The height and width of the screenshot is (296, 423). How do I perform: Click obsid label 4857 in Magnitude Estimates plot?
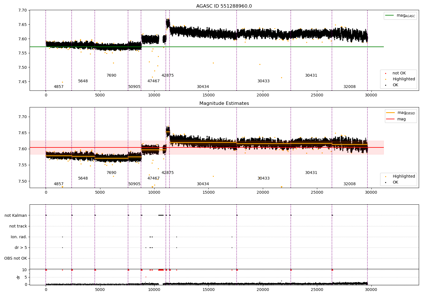[59, 184]
